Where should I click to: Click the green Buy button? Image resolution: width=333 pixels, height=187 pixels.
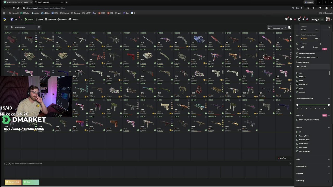(x=31, y=182)
